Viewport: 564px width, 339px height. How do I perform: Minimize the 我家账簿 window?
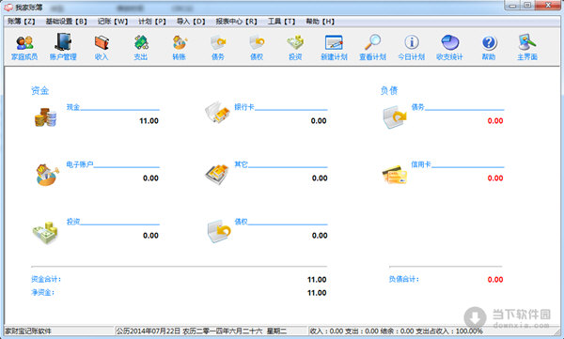coord(512,6)
